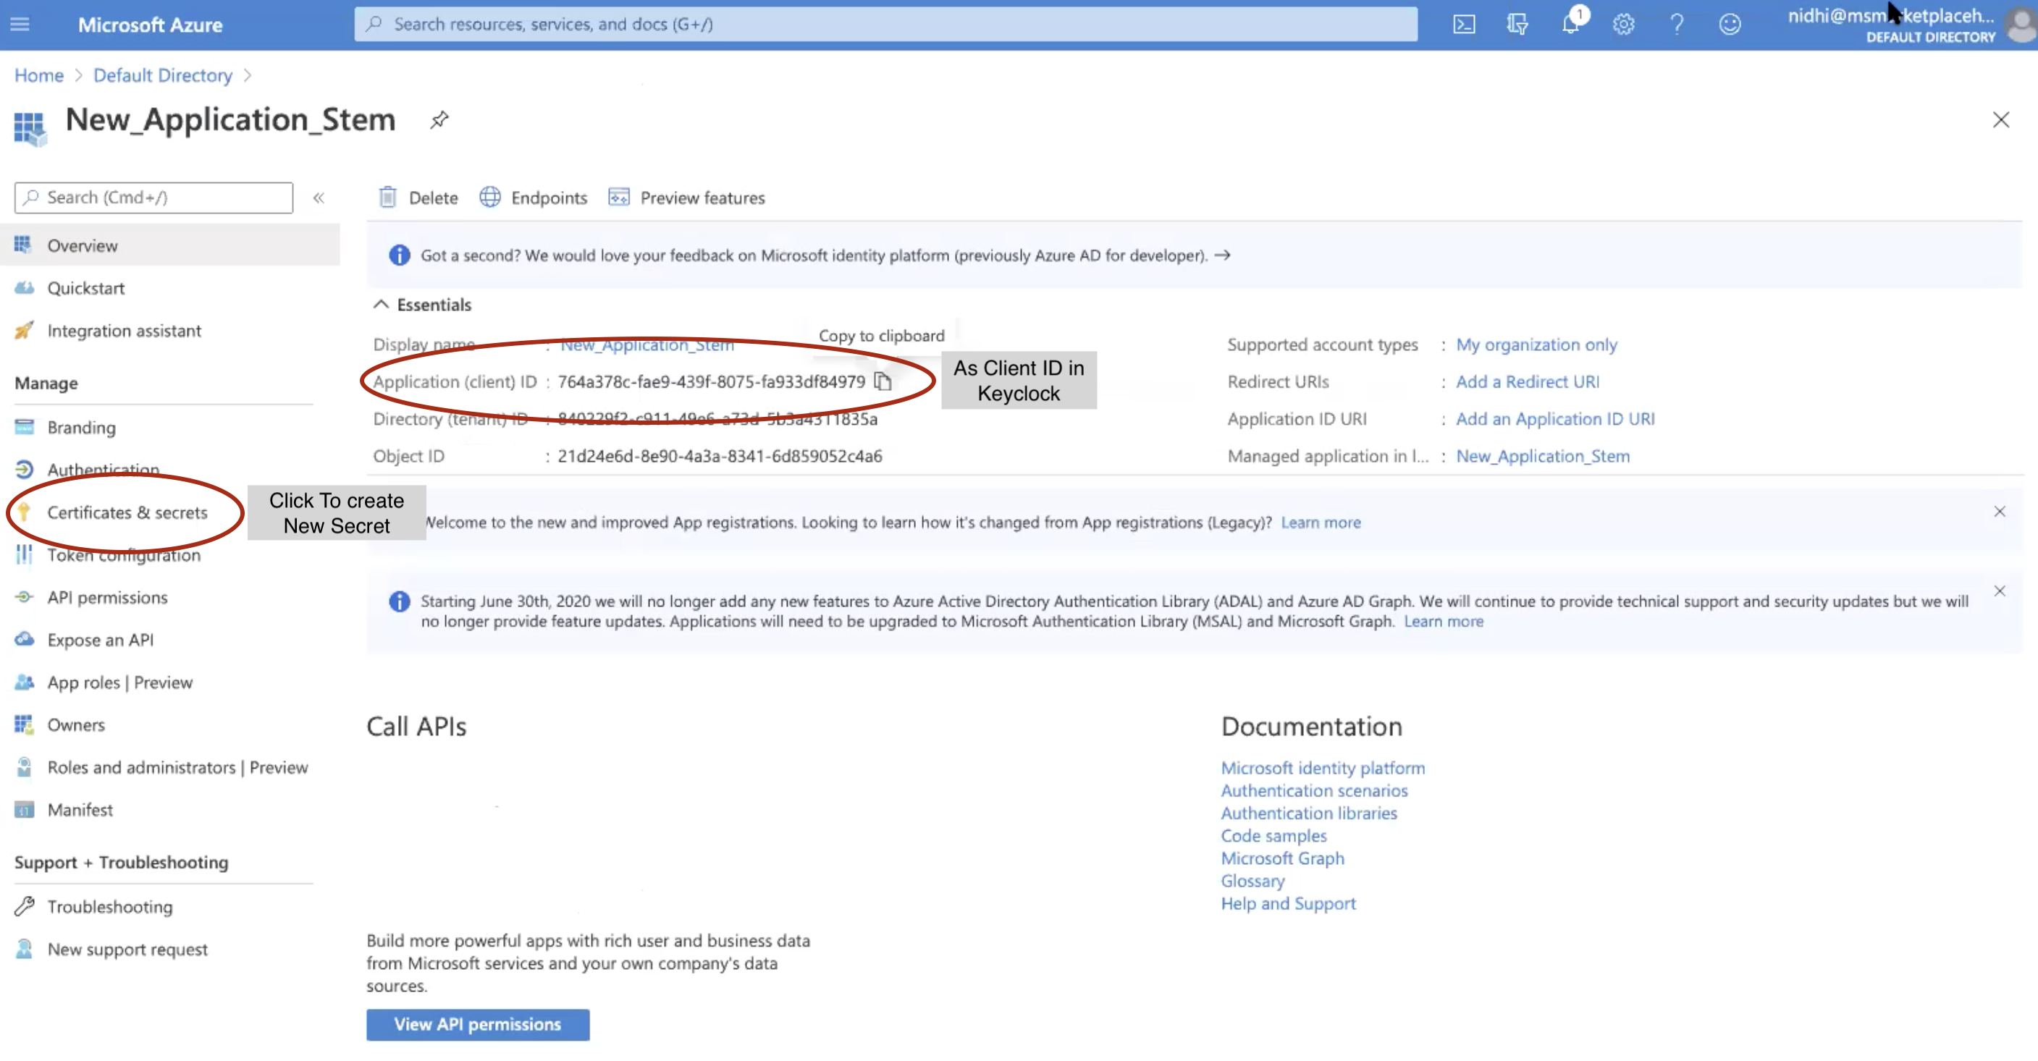Click the Troubleshooting wrench icon
This screenshot has height=1061, width=2038.
25,906
